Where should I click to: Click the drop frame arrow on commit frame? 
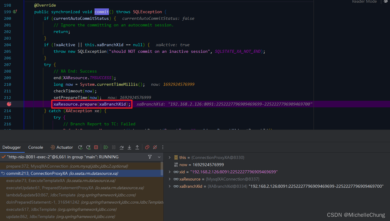(3, 173)
